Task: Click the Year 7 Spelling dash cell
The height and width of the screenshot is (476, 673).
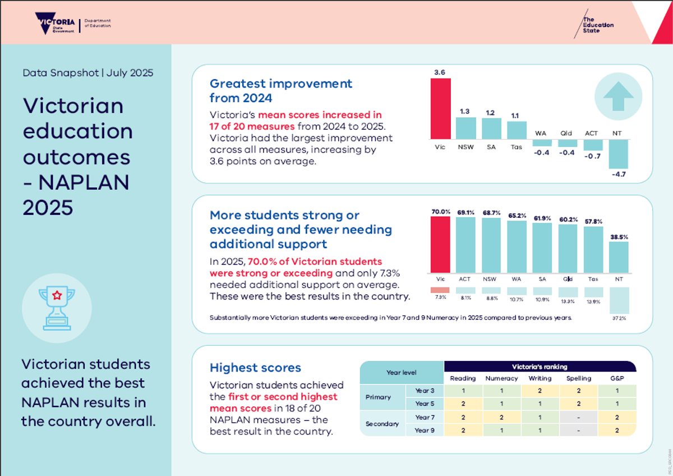Action: (579, 417)
